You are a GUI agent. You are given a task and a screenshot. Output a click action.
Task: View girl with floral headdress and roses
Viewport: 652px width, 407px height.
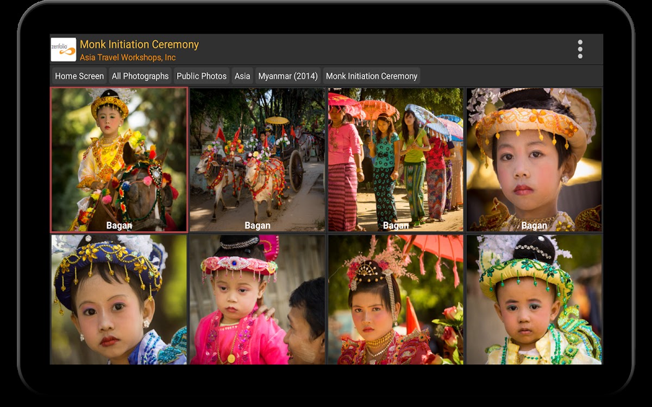[x=396, y=300]
